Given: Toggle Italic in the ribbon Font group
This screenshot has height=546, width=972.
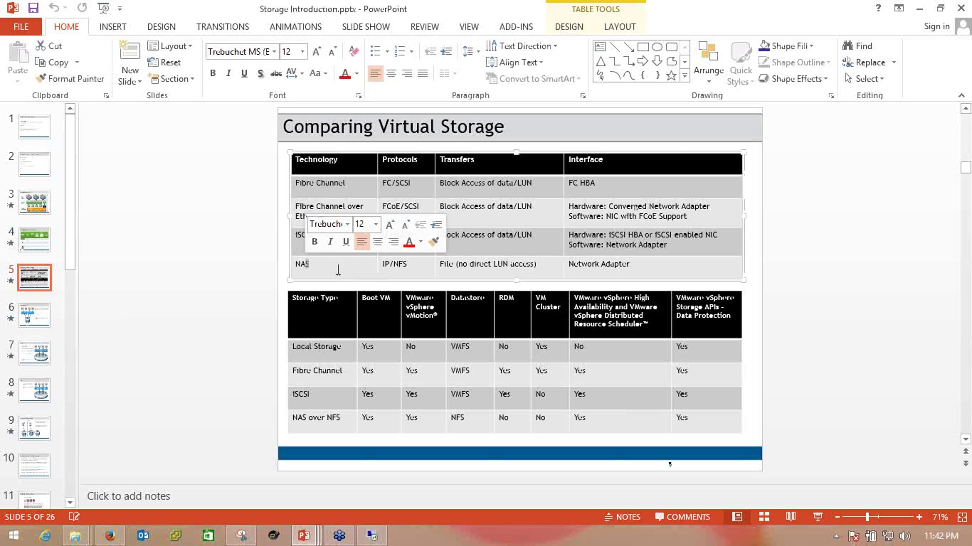Looking at the screenshot, I should pyautogui.click(x=228, y=73).
